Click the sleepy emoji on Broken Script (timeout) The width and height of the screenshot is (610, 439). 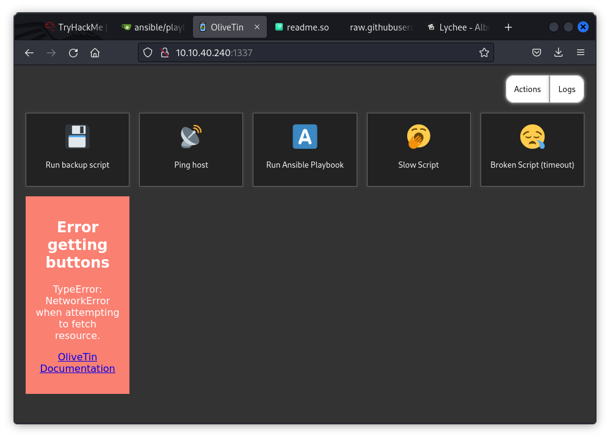pos(532,136)
